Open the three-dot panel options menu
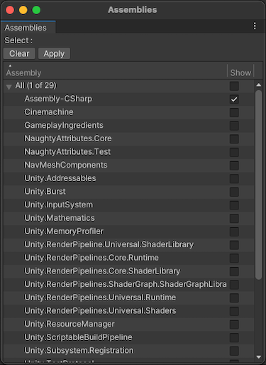This screenshot has width=266, height=365. pyautogui.click(x=255, y=26)
